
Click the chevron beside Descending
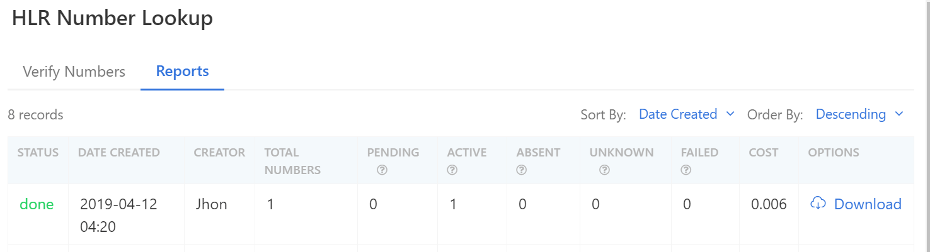(x=899, y=114)
